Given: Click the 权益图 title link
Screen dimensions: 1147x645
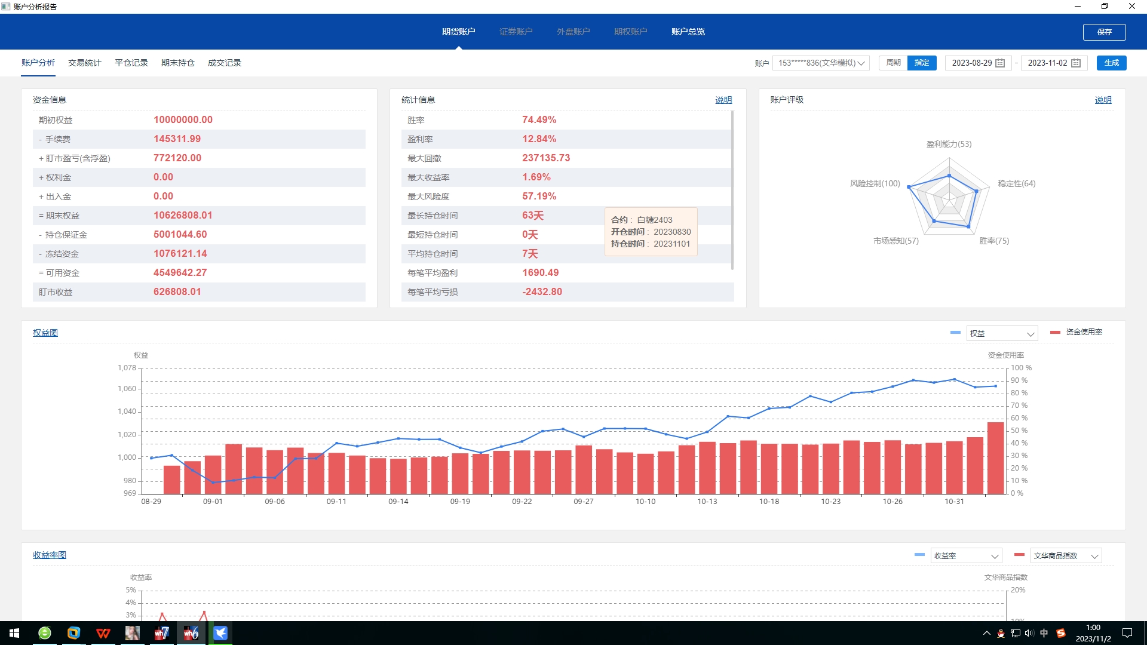Looking at the screenshot, I should point(45,333).
